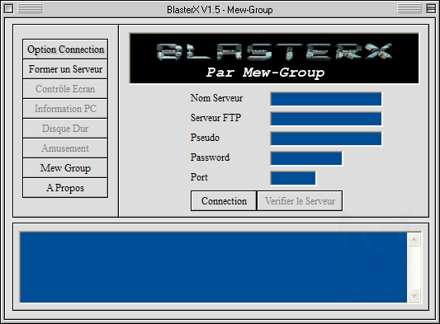Click the BlasterX Par Mew-Group banner
The image size is (440, 324).
coord(274,59)
